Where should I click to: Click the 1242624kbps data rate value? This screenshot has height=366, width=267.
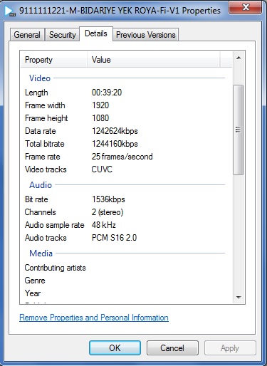coord(115,131)
